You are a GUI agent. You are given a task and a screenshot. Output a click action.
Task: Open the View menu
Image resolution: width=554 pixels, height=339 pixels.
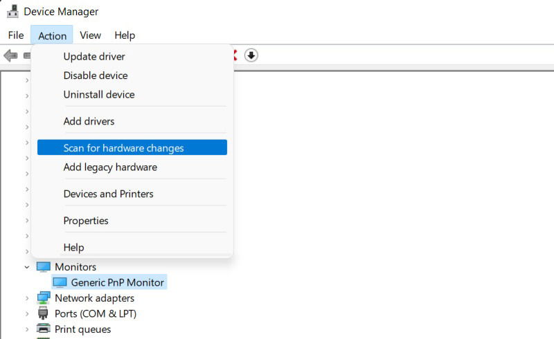click(x=91, y=35)
